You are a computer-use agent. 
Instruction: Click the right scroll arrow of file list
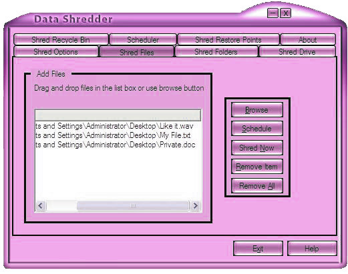pyautogui.click(x=195, y=205)
